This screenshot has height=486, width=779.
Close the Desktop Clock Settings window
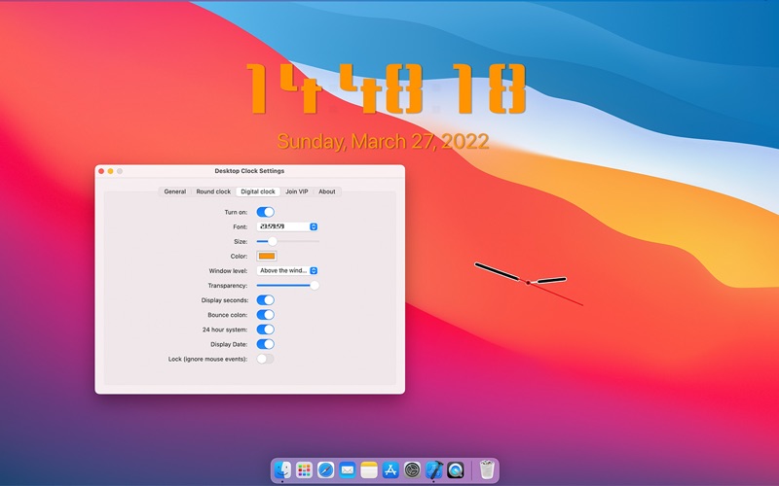[x=101, y=171]
